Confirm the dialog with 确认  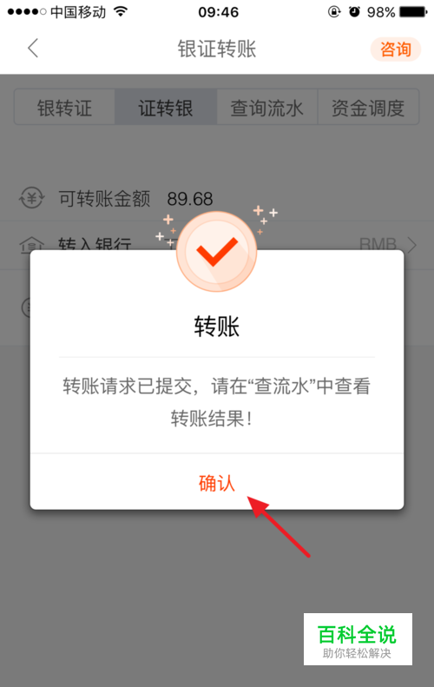pyautogui.click(x=217, y=483)
